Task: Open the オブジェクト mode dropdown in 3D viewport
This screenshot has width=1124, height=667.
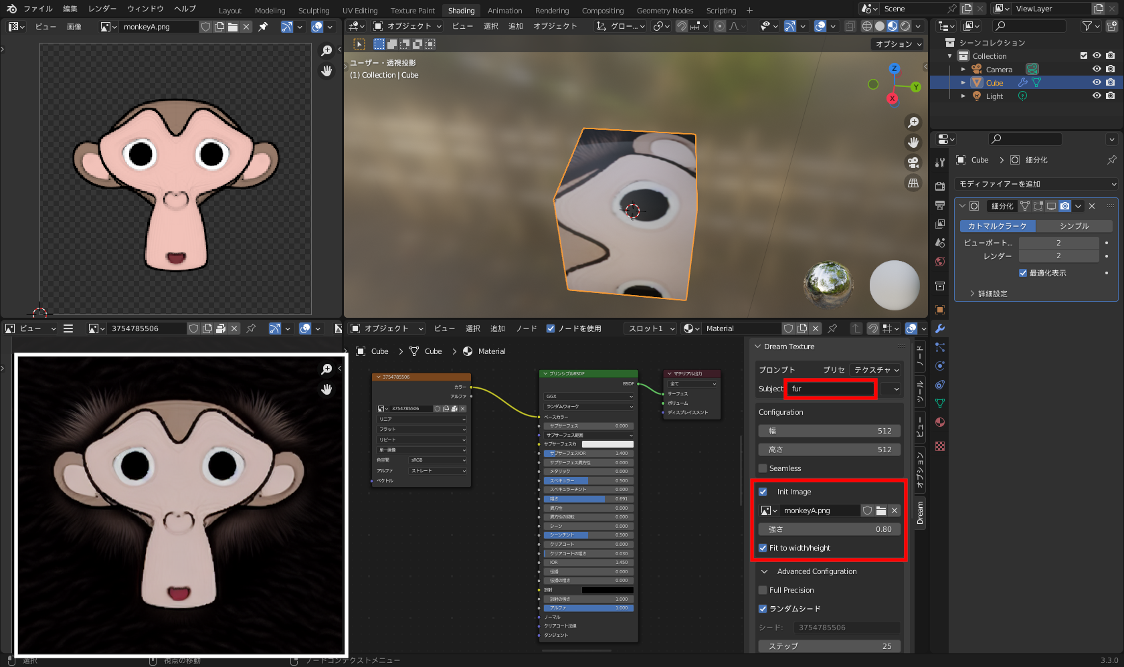Action: coord(407,26)
